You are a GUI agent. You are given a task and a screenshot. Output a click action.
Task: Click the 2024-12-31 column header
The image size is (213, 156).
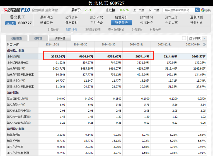[x=52, y=45]
